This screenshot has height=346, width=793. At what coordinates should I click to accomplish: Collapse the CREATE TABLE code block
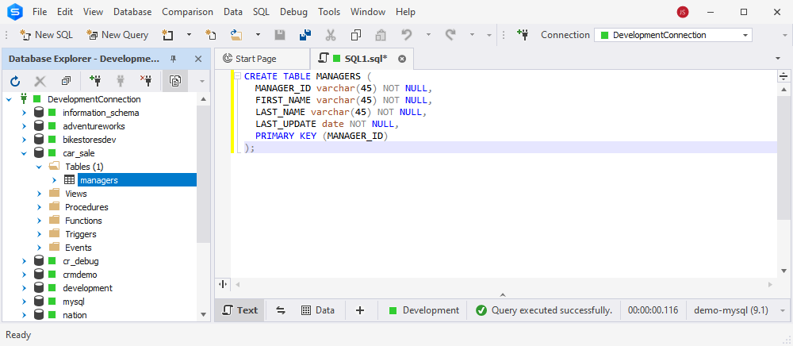[x=236, y=76]
